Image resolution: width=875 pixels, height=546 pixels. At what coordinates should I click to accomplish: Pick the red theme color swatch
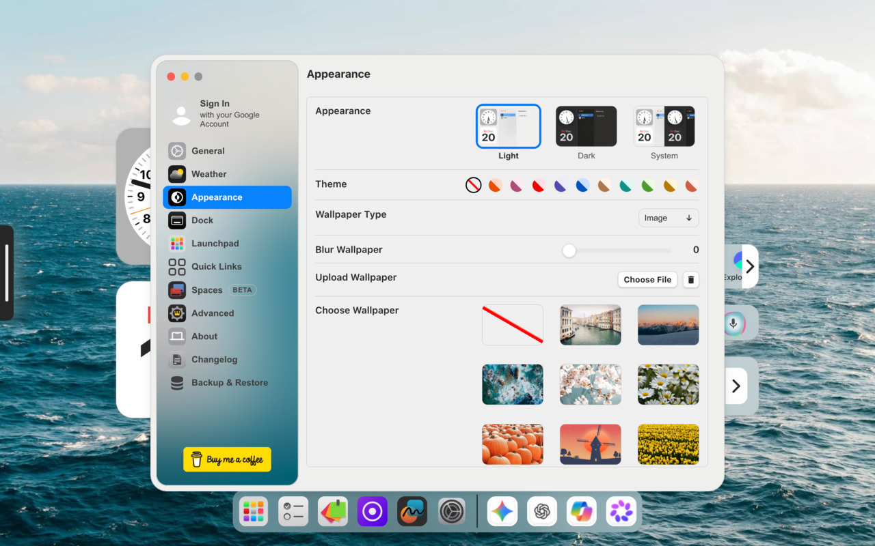coord(539,185)
